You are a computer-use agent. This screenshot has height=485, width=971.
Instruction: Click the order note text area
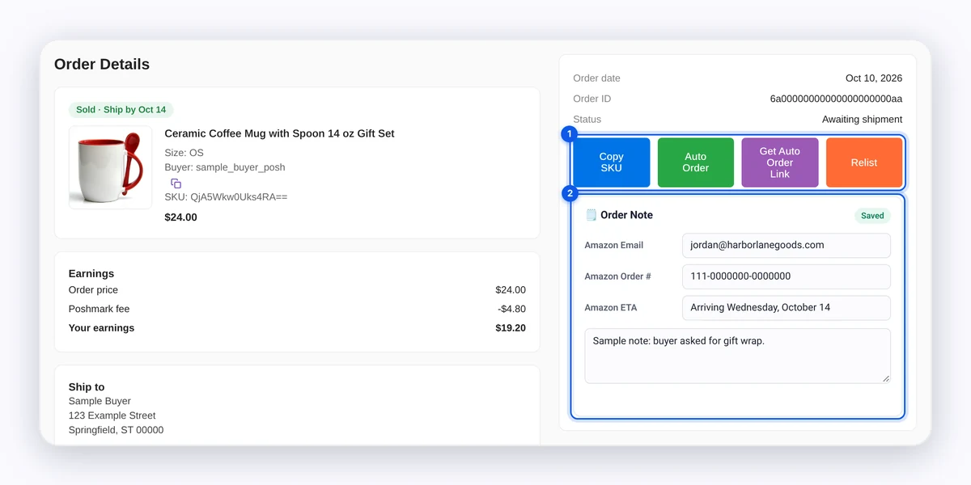(x=738, y=356)
